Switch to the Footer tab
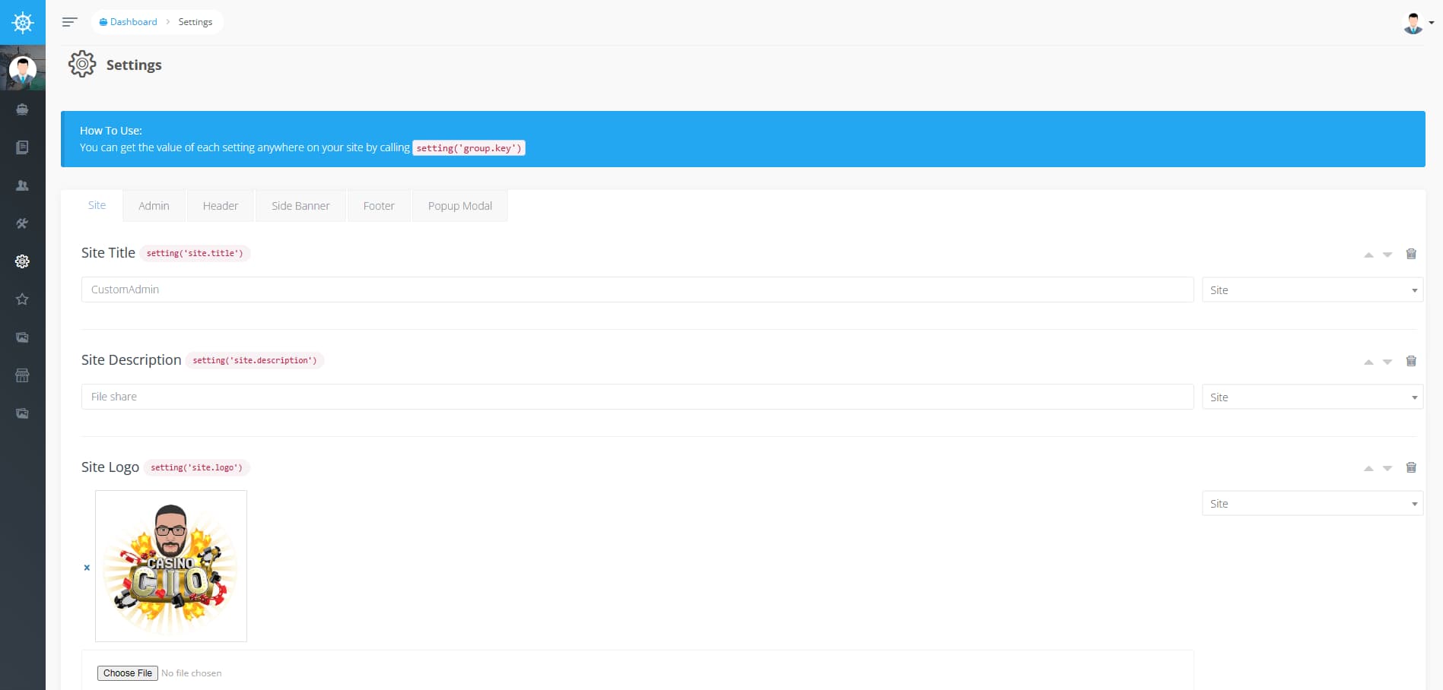 click(379, 206)
